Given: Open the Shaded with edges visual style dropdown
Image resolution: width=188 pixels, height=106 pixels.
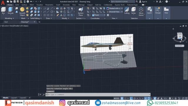Looking at the screenshot, I should pos(115,9).
